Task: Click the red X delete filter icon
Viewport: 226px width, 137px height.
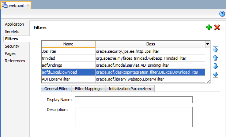Action: [217, 27]
